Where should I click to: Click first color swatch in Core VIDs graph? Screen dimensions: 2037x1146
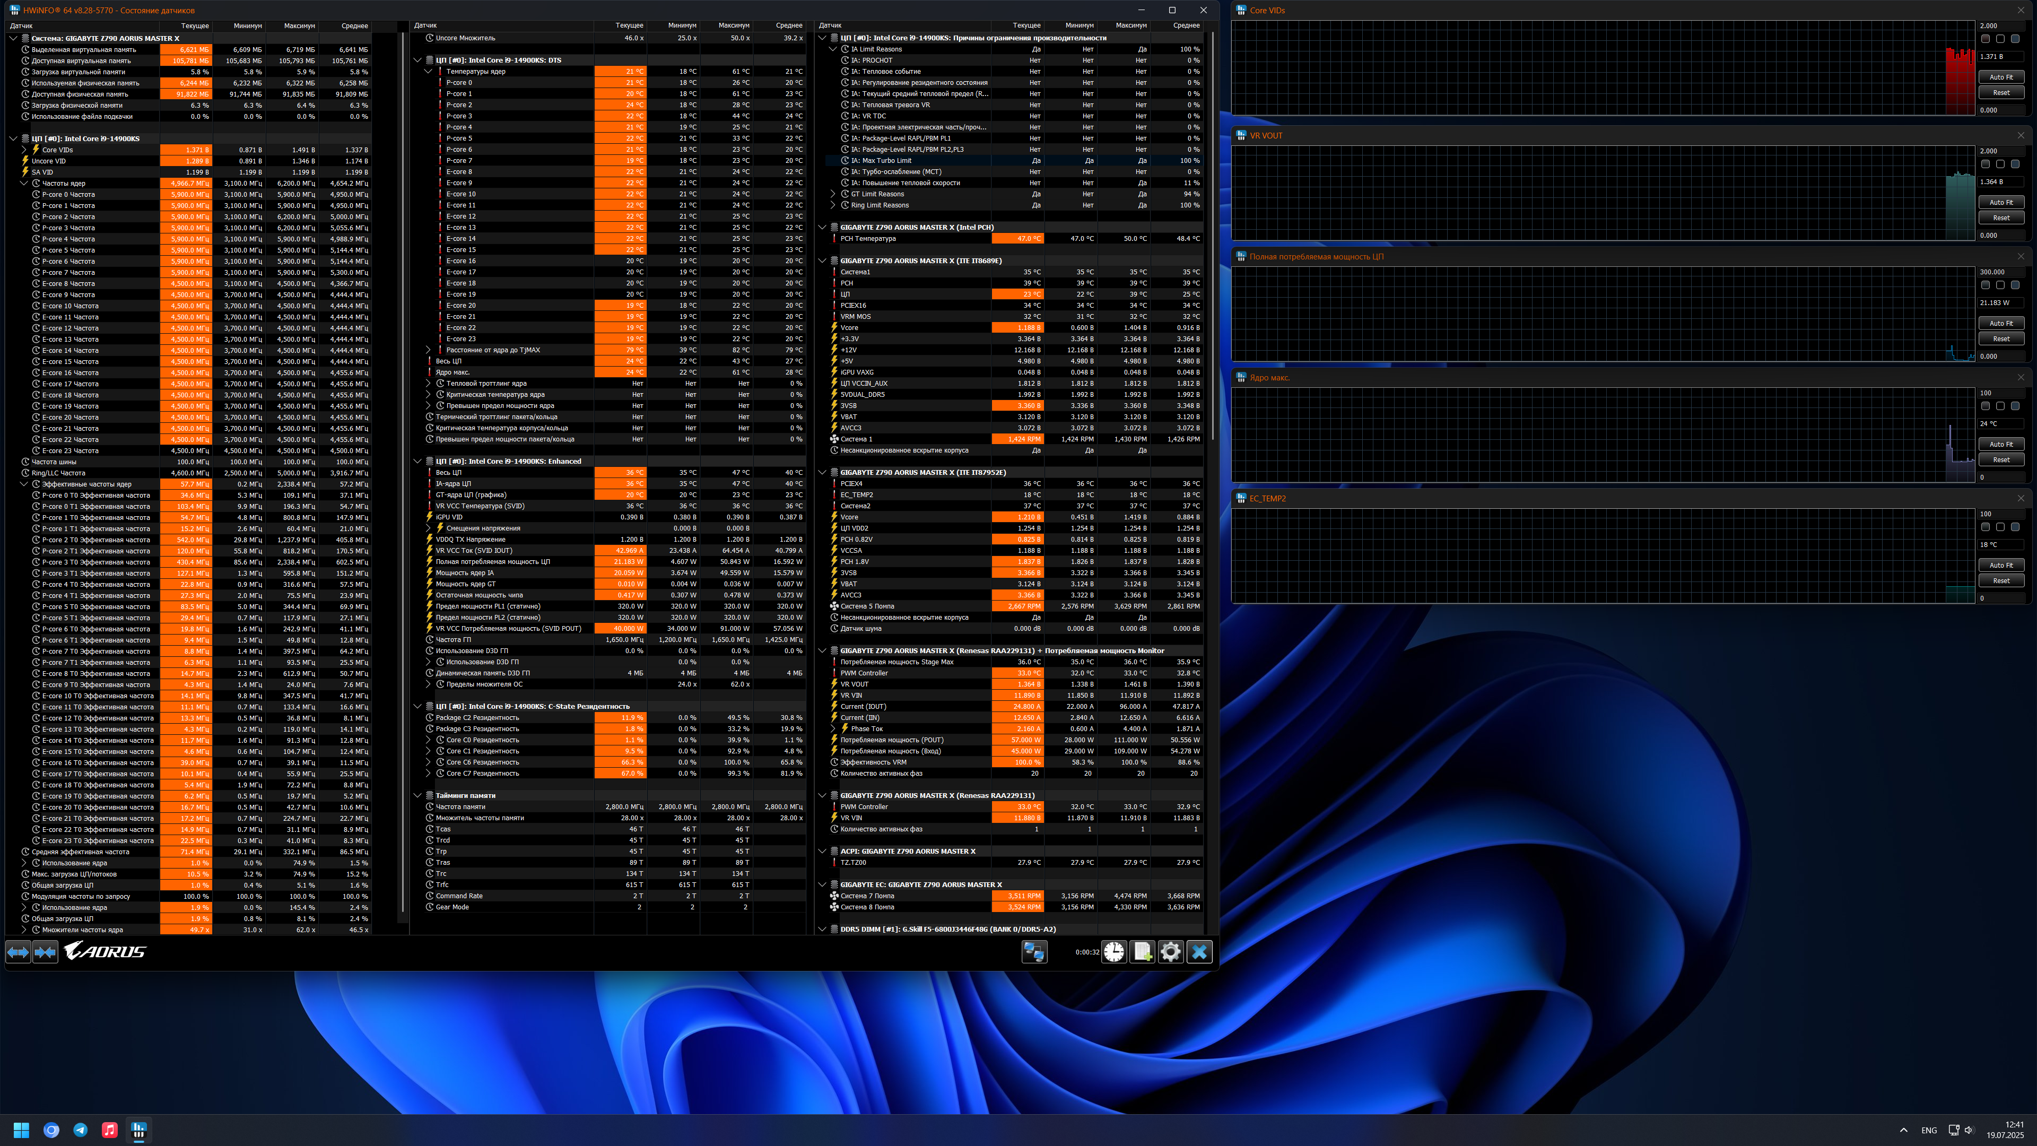tap(1985, 39)
